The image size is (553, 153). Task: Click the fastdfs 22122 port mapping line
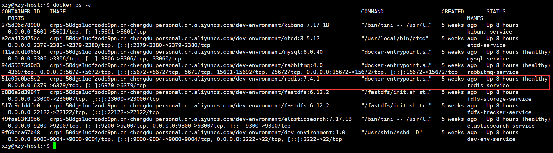coord(83,112)
